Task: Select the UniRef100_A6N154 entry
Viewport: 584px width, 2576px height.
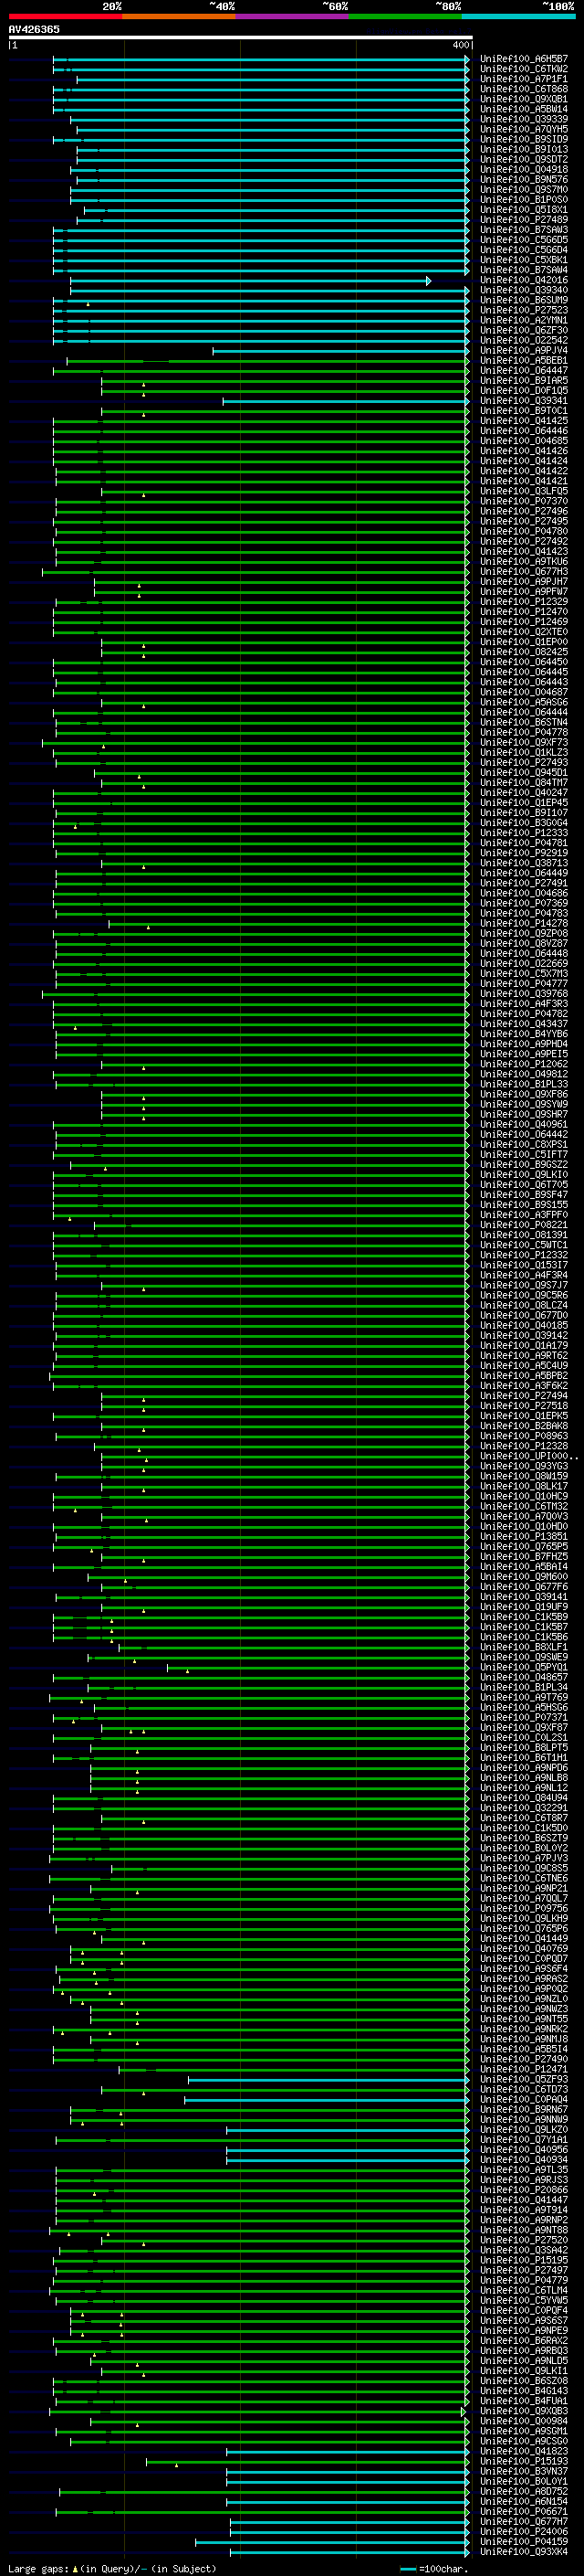Action: tap(524, 2501)
